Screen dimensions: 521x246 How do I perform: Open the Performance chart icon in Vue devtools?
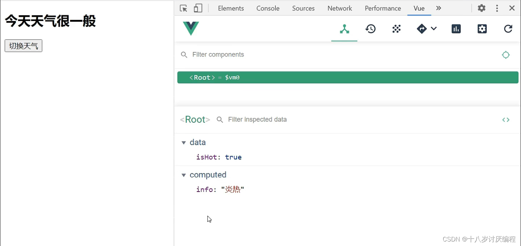(456, 29)
